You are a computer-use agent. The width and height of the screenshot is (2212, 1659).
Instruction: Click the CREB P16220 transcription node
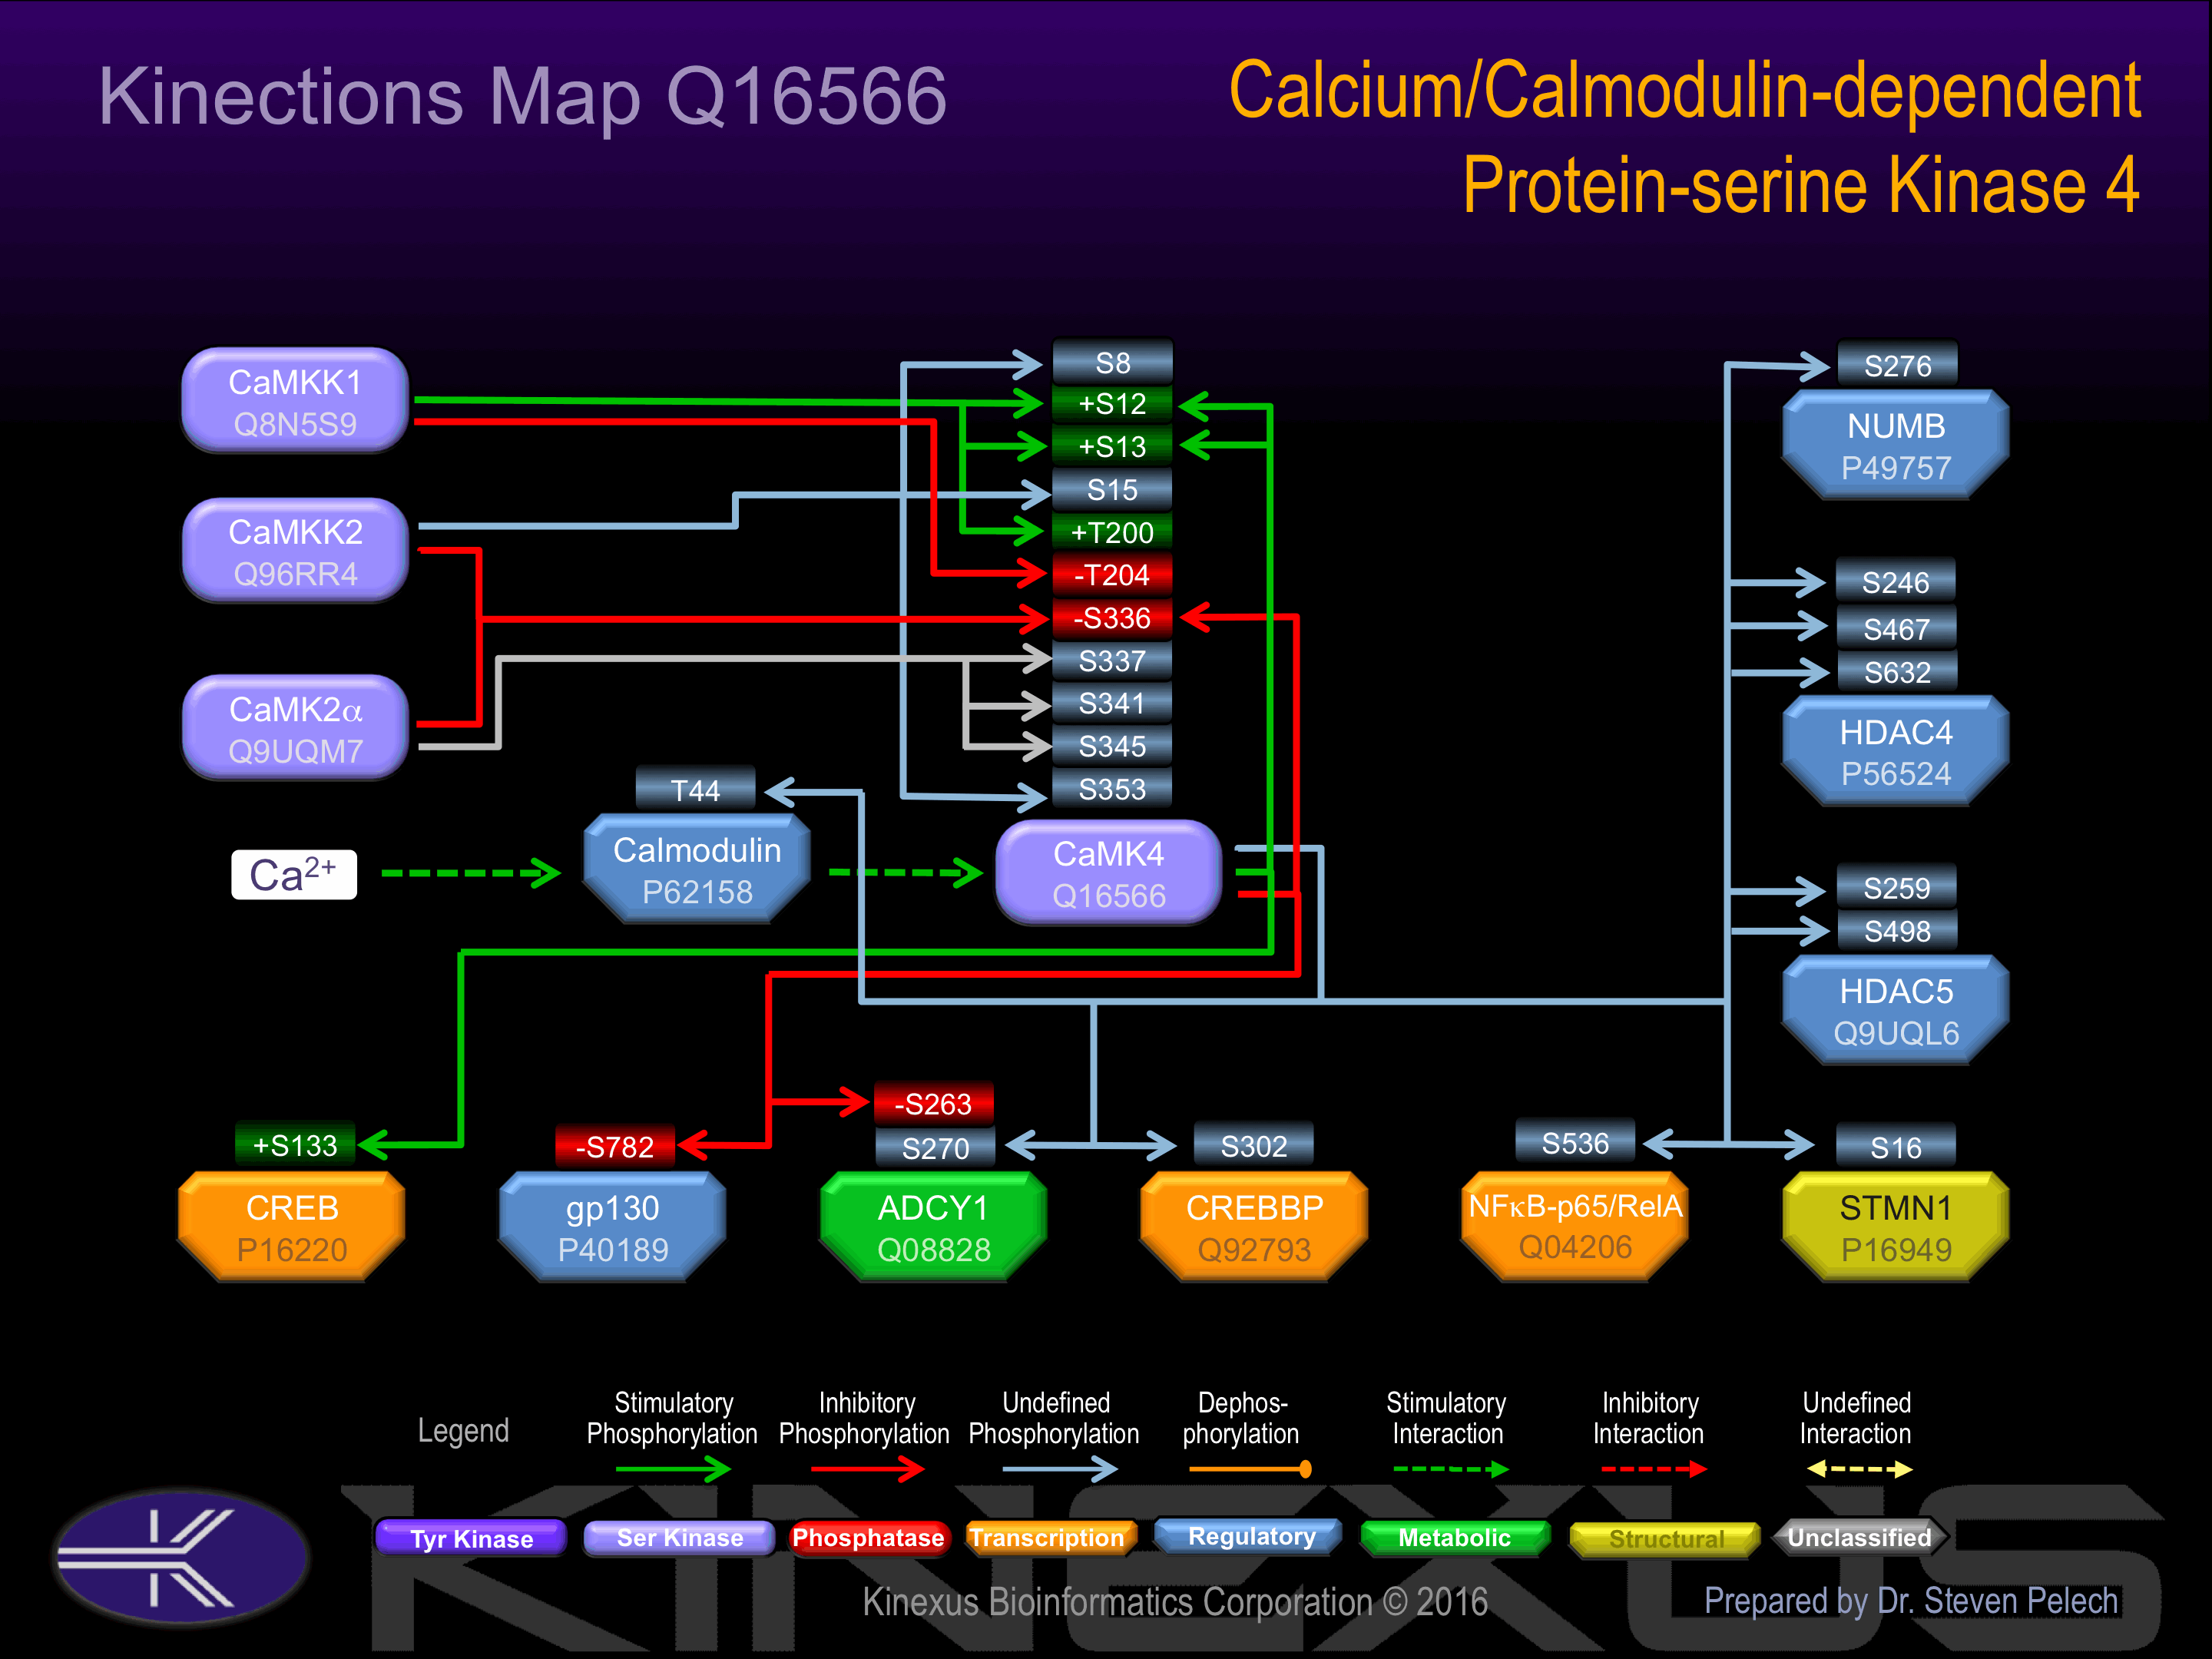point(292,1227)
